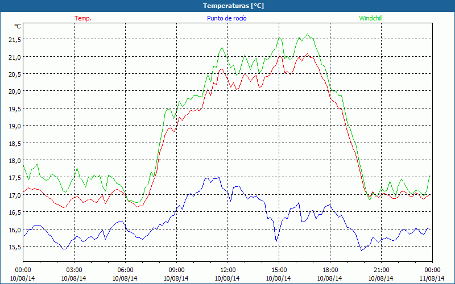The image size is (455, 284).
Task: Click the 21,5 y-axis value
Action: pyautogui.click(x=15, y=40)
